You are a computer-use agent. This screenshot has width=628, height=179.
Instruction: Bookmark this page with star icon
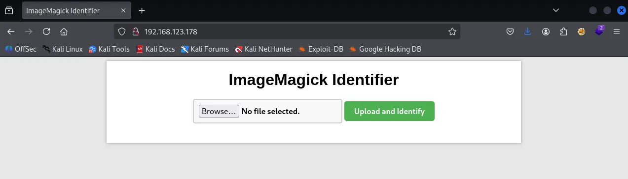click(452, 31)
